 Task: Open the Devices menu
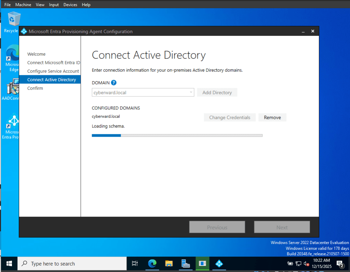pos(70,5)
